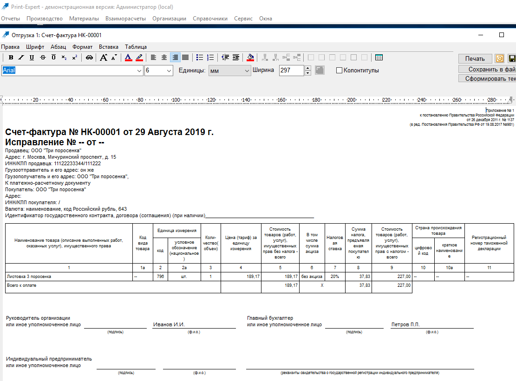
Task: Open the Производство menu
Action: click(x=45, y=19)
